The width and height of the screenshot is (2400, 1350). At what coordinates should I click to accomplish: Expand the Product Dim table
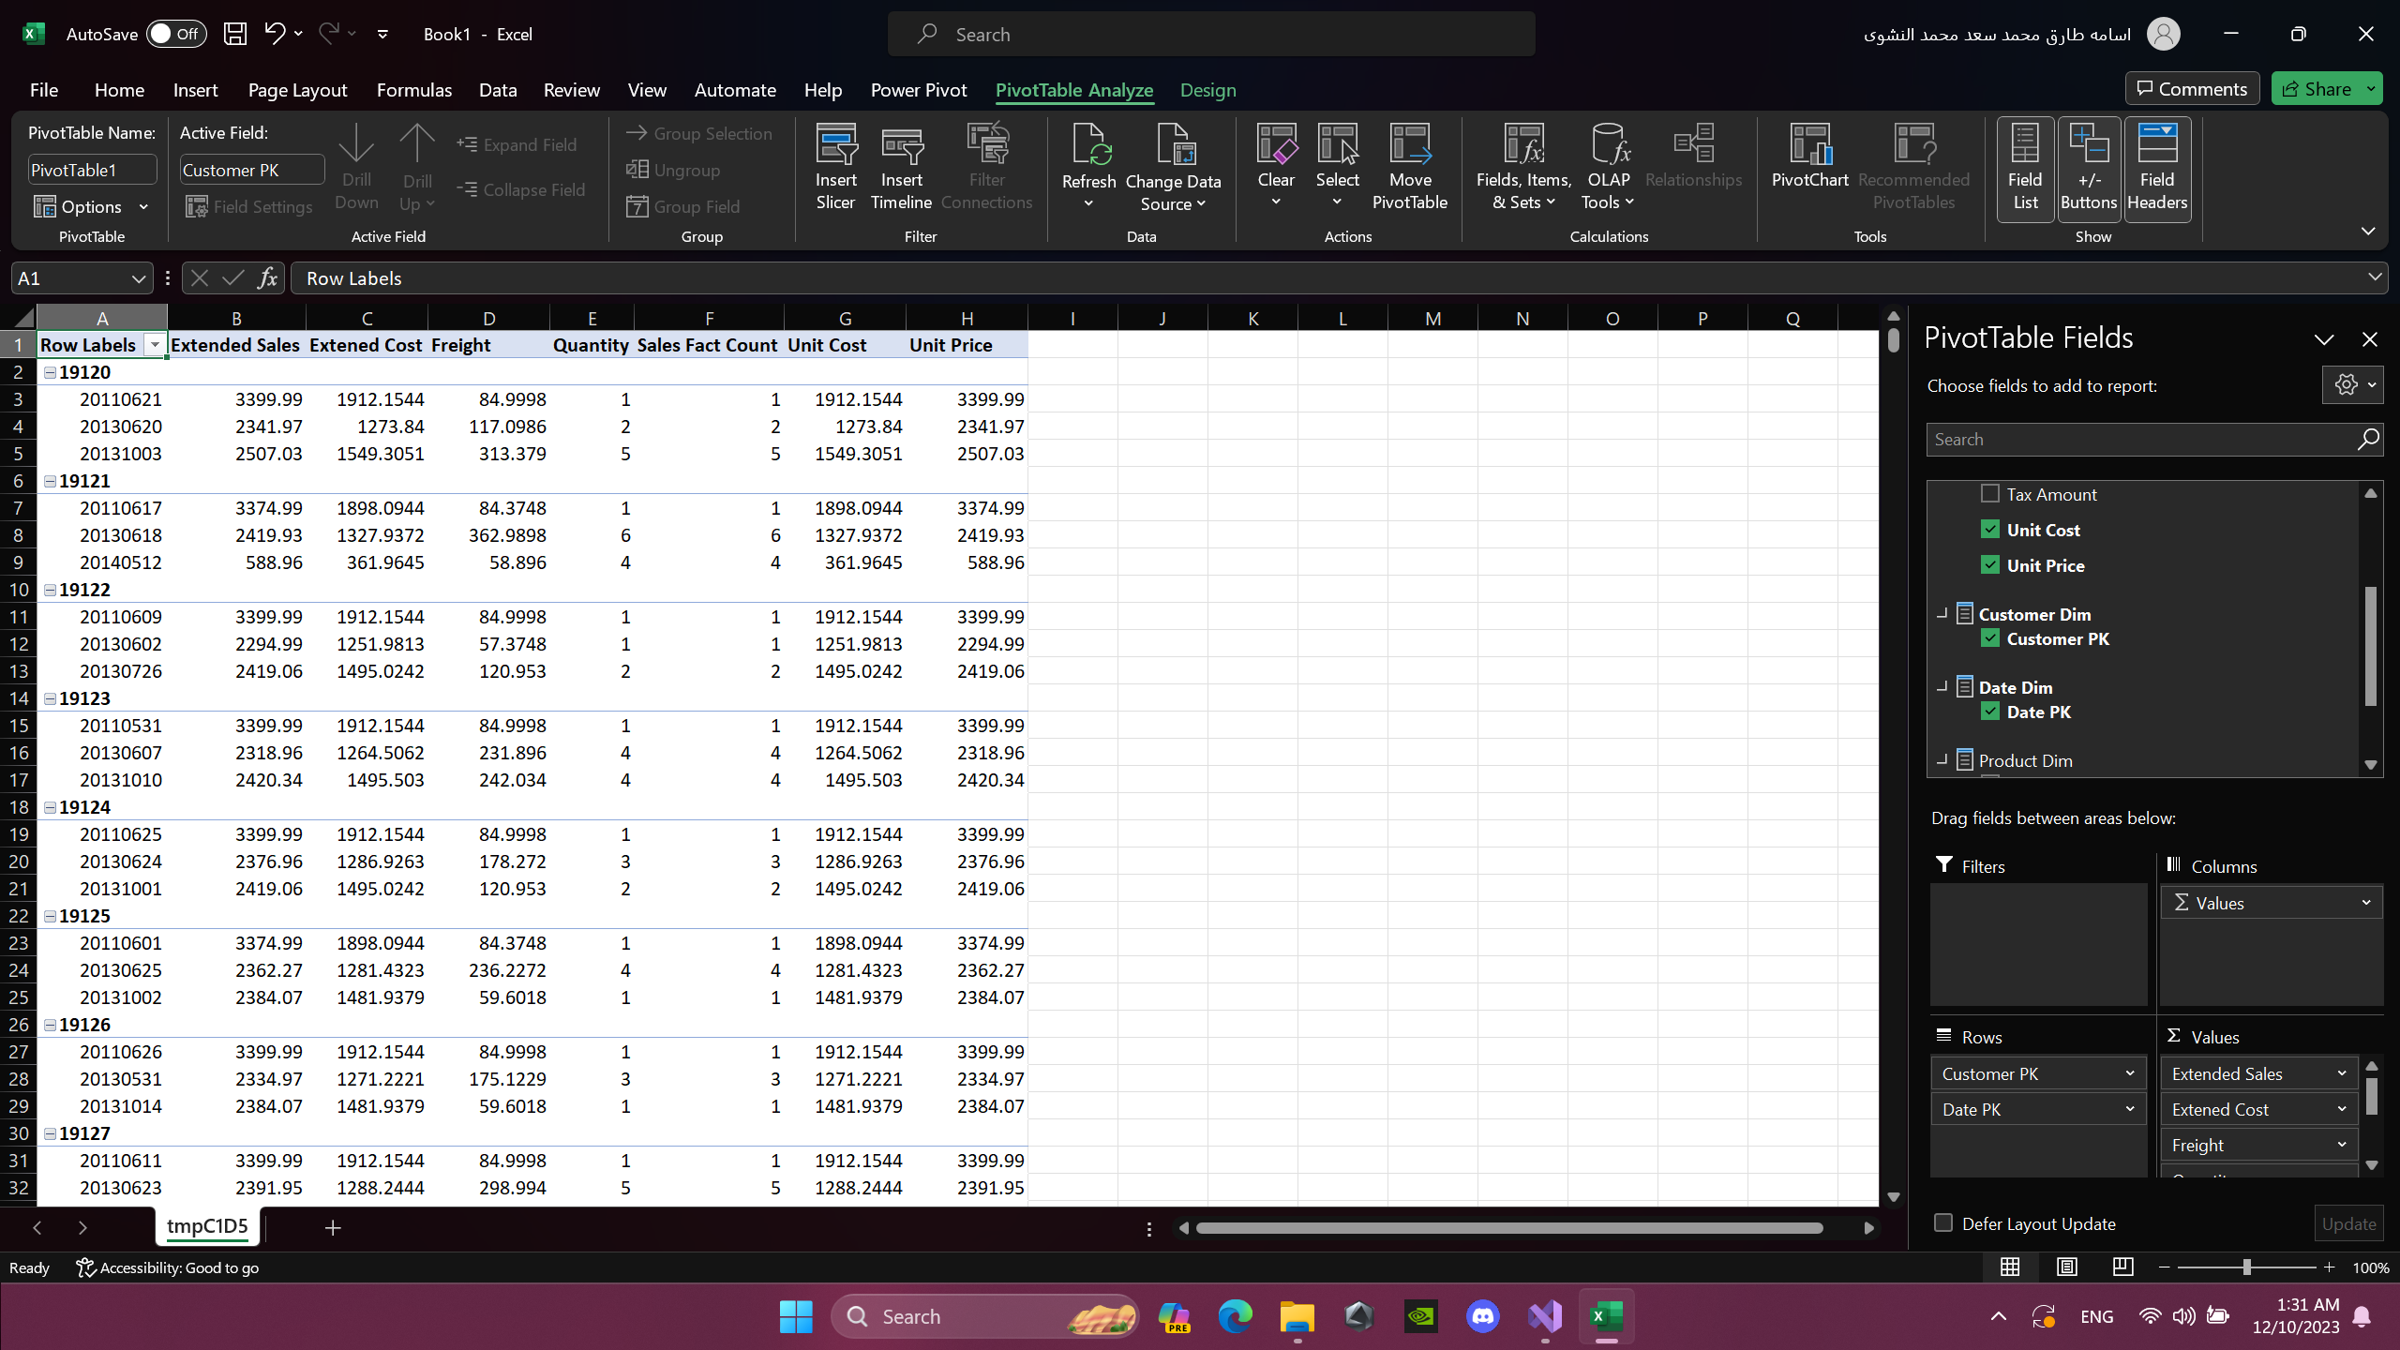point(1943,760)
